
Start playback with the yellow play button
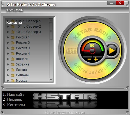point(112,50)
